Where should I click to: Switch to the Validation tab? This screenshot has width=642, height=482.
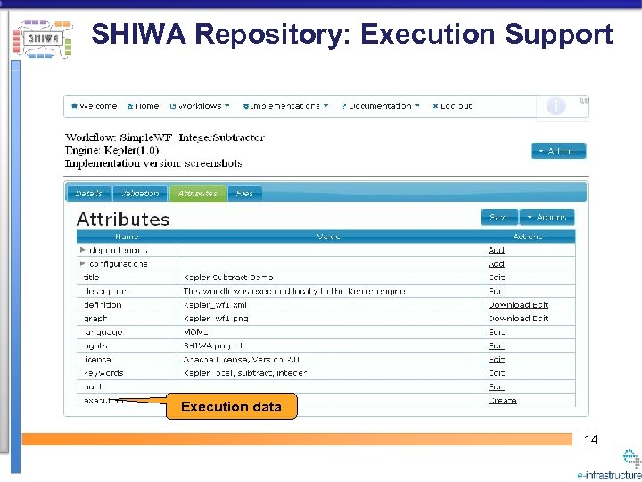[x=140, y=194]
